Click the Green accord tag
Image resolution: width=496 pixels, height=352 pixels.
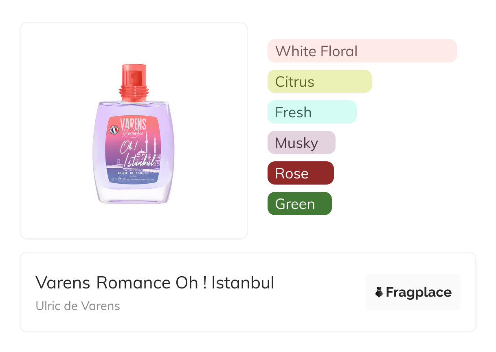299,204
